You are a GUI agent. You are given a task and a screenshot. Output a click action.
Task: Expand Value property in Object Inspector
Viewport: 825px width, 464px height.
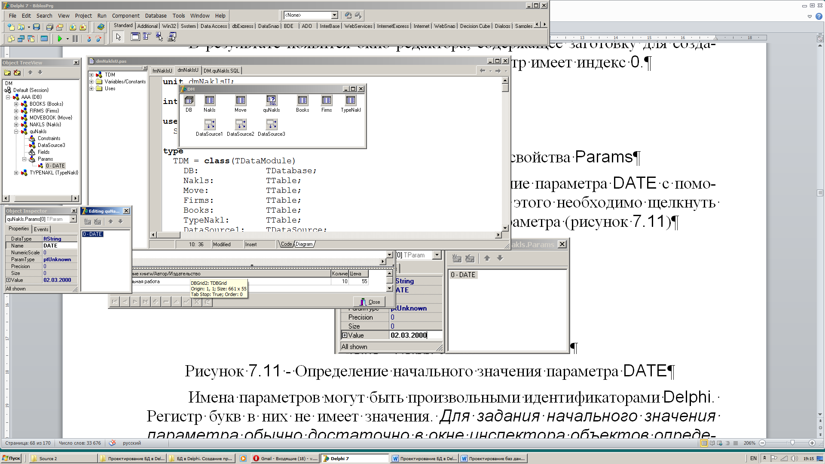click(x=8, y=280)
